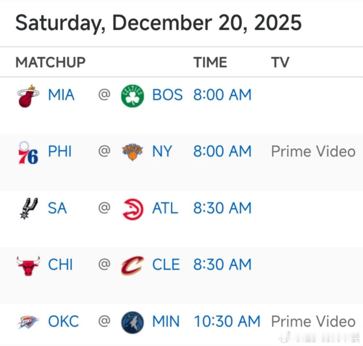The height and width of the screenshot is (346, 363).
Task: Click the 8:30 AM SA at ATL time
Action: tap(222, 208)
